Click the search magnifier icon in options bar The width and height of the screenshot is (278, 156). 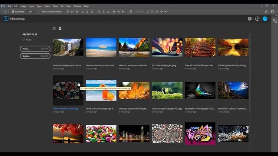pyautogui.click(x=266, y=12)
